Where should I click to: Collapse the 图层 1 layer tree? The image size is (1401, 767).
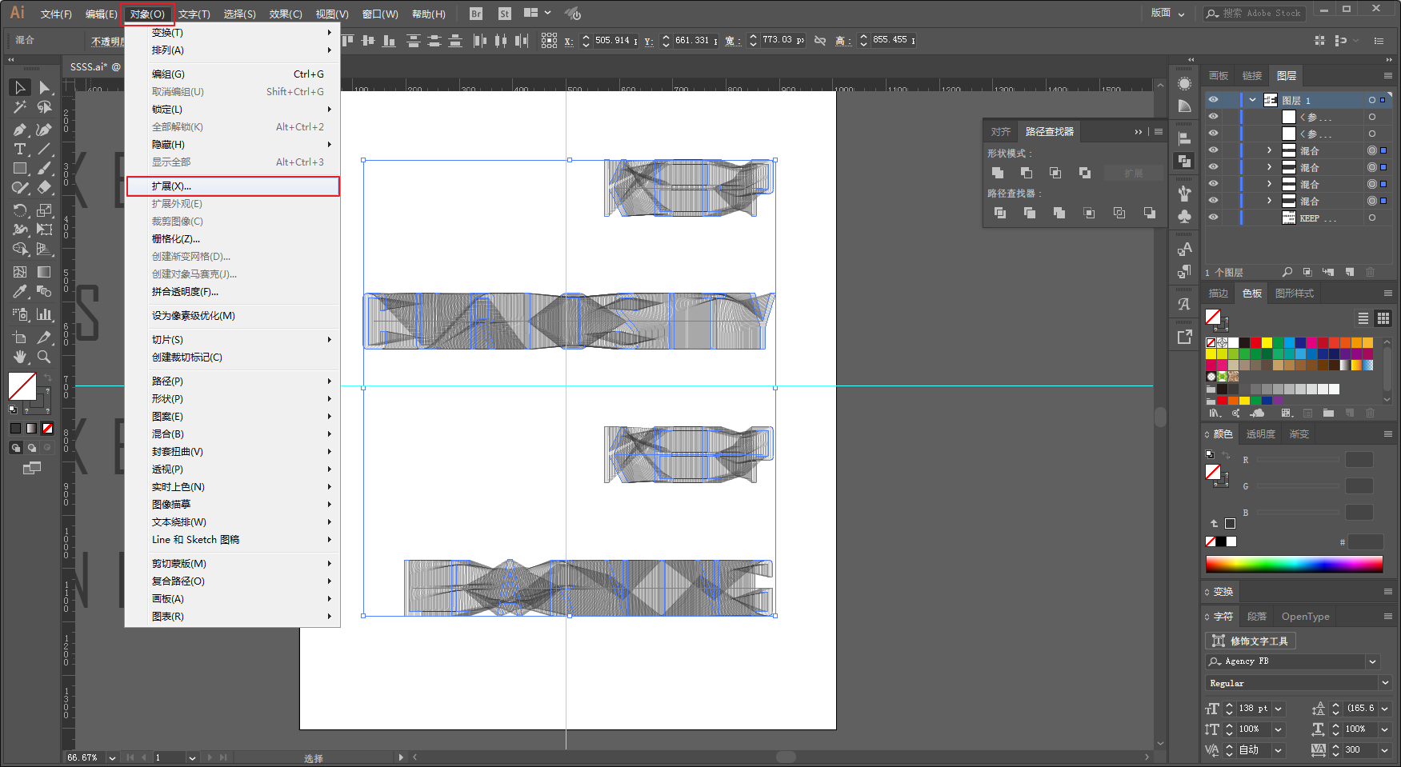point(1252,100)
